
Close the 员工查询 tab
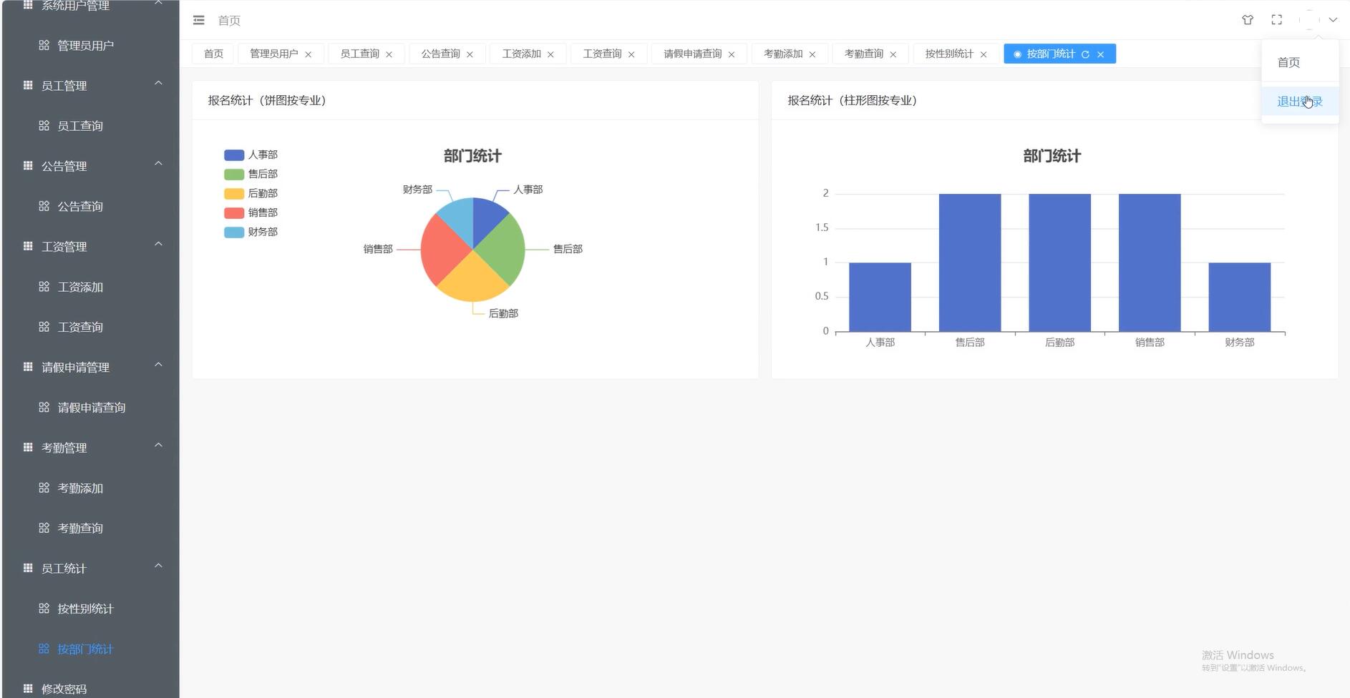tap(389, 54)
